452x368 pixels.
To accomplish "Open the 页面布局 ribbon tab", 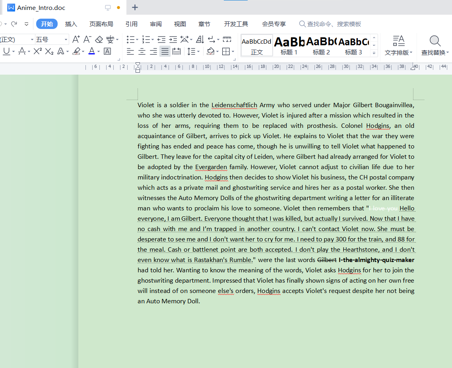I will [x=101, y=24].
